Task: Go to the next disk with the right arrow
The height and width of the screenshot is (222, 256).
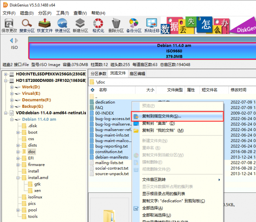Action: pyautogui.click(x=17, y=41)
